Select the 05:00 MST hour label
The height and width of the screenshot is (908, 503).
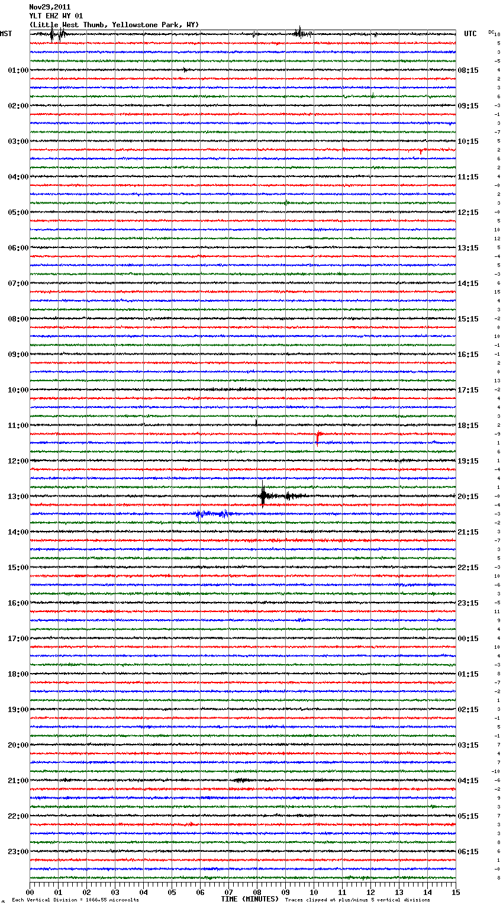pyautogui.click(x=18, y=212)
